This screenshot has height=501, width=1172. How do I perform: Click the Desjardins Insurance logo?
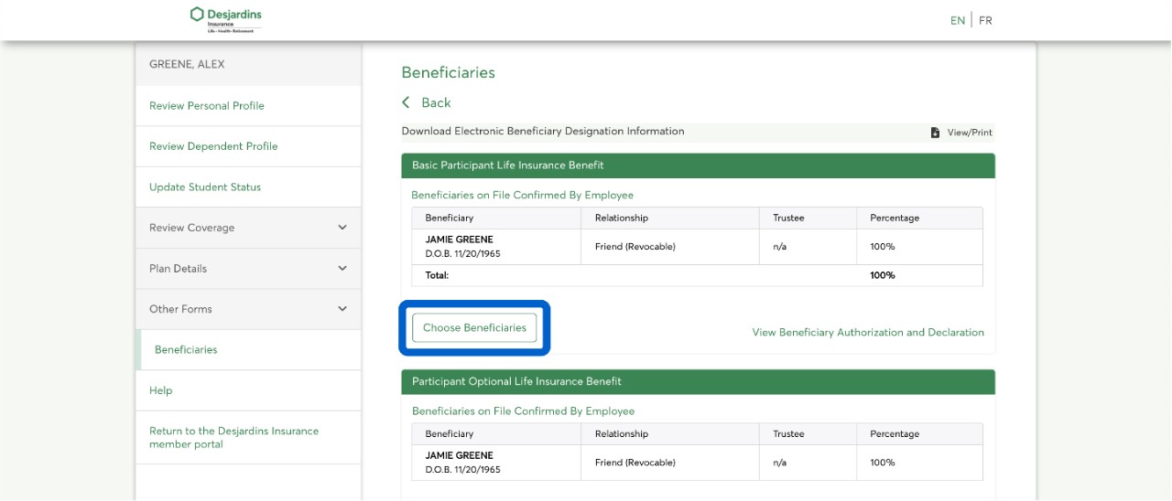coord(225,19)
